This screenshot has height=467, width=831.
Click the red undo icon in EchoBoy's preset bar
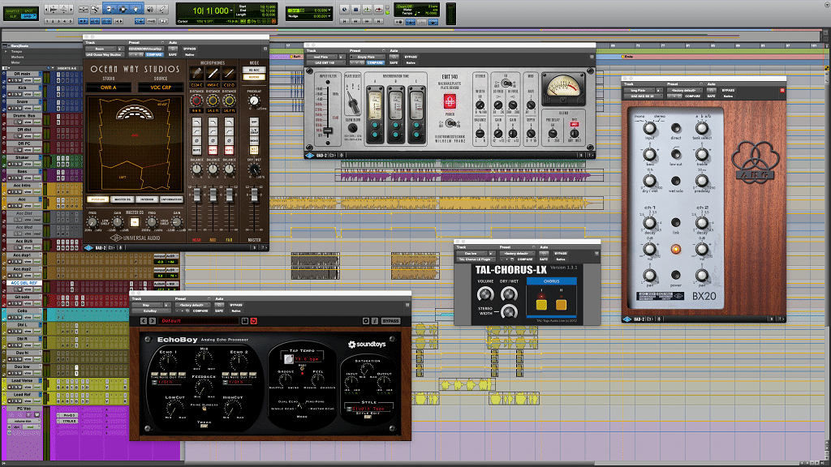tap(253, 321)
